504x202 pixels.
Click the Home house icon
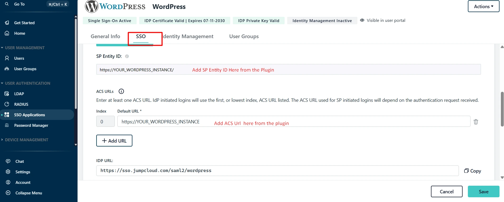click(x=7, y=33)
